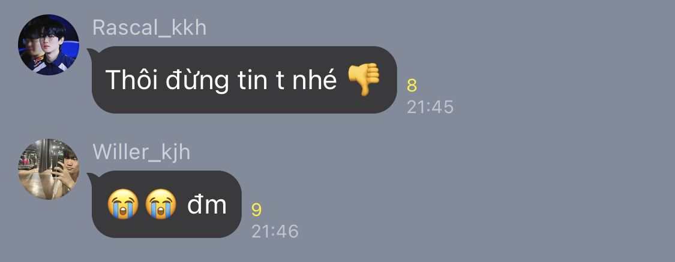Click the word 'tin' in Rascal_kkh's message
The width and height of the screenshot is (675, 262).
coord(253,79)
